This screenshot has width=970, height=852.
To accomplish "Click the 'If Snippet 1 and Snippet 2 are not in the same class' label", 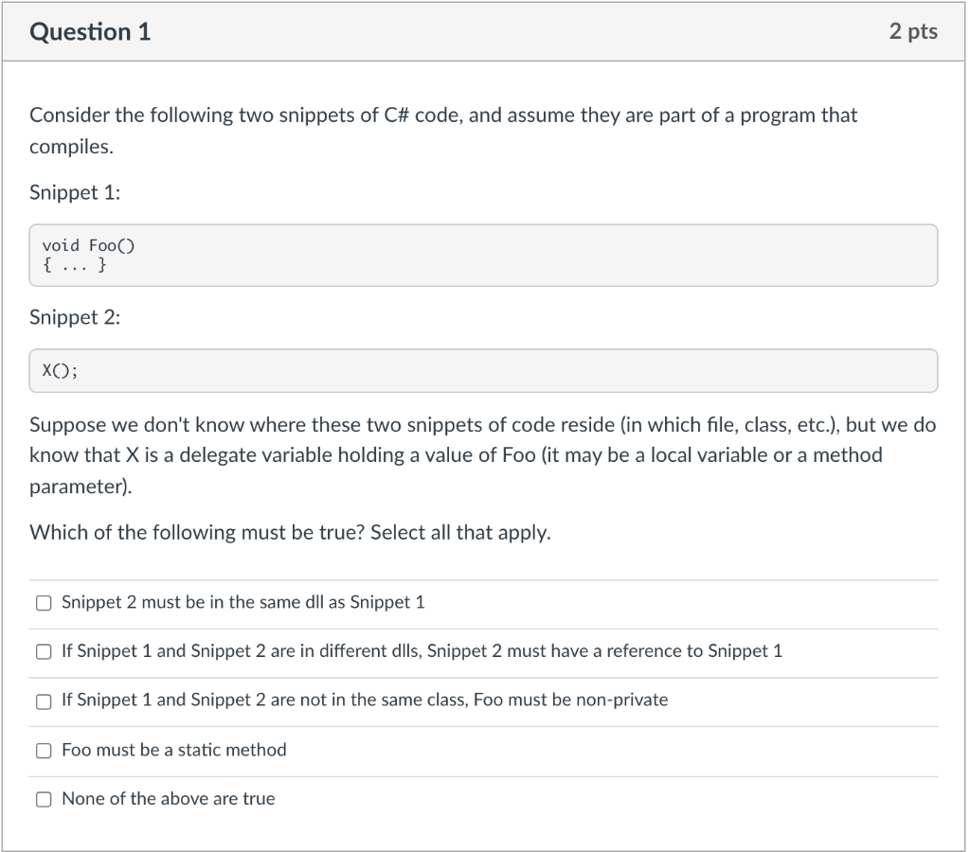I will (365, 700).
